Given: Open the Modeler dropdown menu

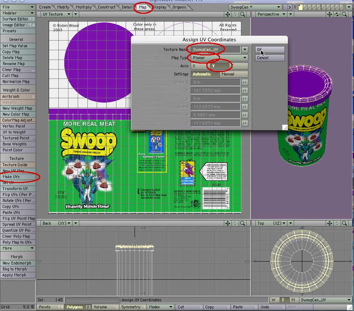Looking at the screenshot, I should [x=18, y=13].
